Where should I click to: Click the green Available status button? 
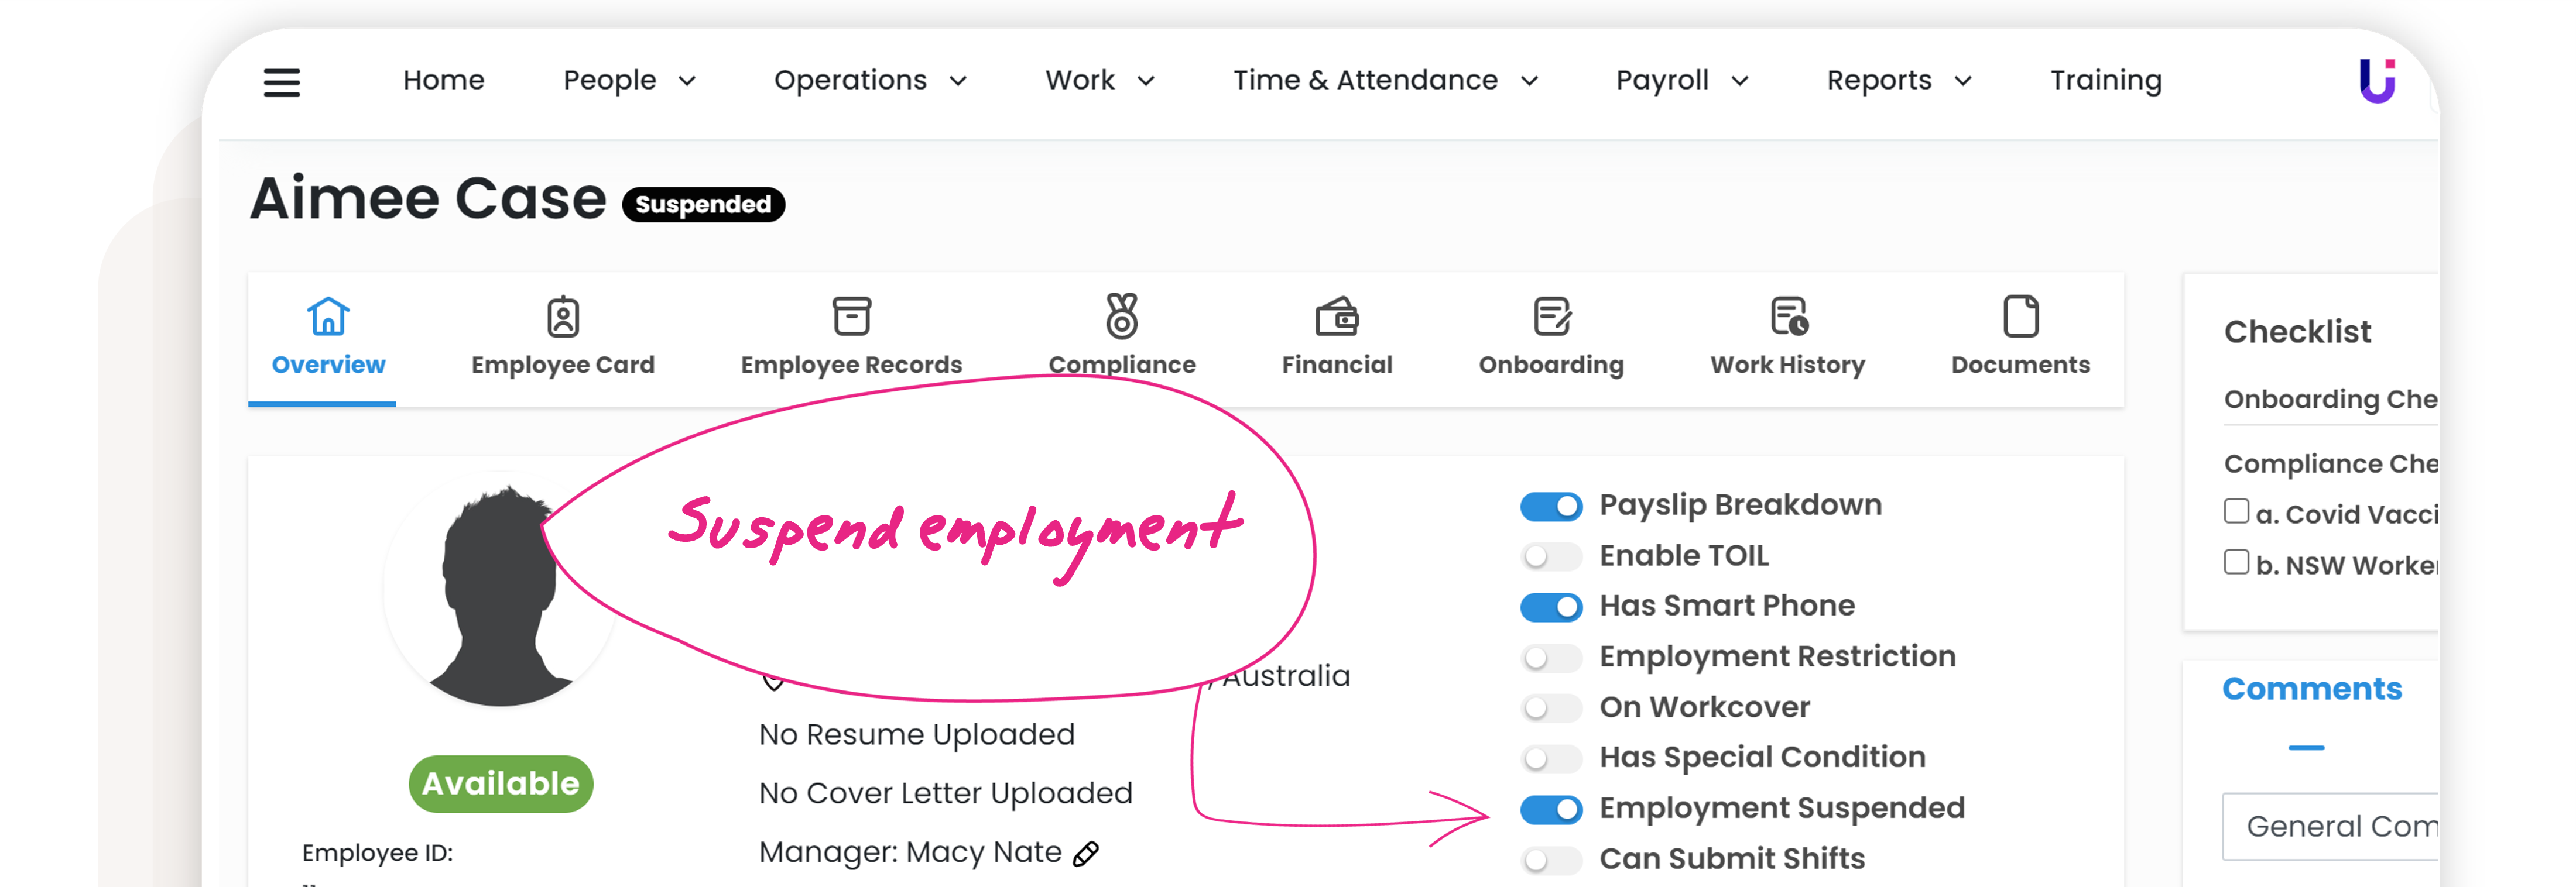pyautogui.click(x=500, y=784)
